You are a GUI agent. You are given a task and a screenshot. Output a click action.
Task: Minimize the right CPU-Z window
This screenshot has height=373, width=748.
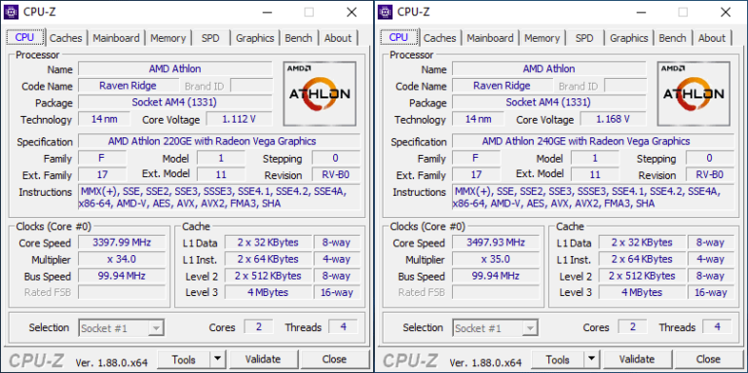tap(641, 12)
